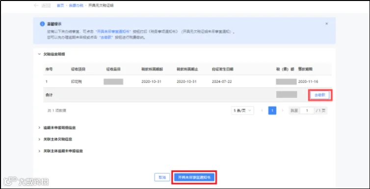This screenshot has width=370, height=189.
Task: Click the 2020-11-16 due date cell
Action: coord(308,82)
